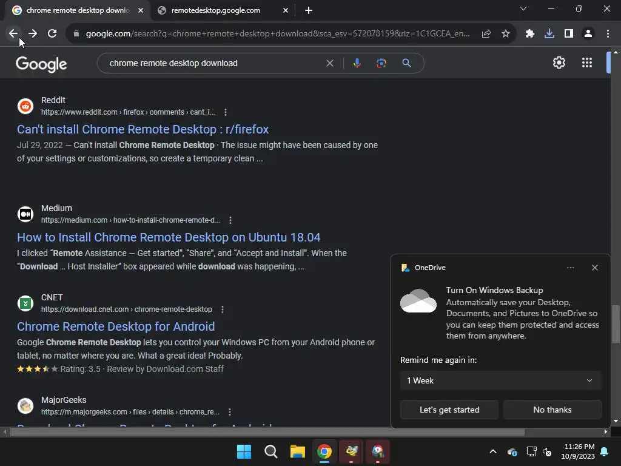Show hidden system tray icons chevron
The height and width of the screenshot is (466, 621).
pyautogui.click(x=493, y=451)
